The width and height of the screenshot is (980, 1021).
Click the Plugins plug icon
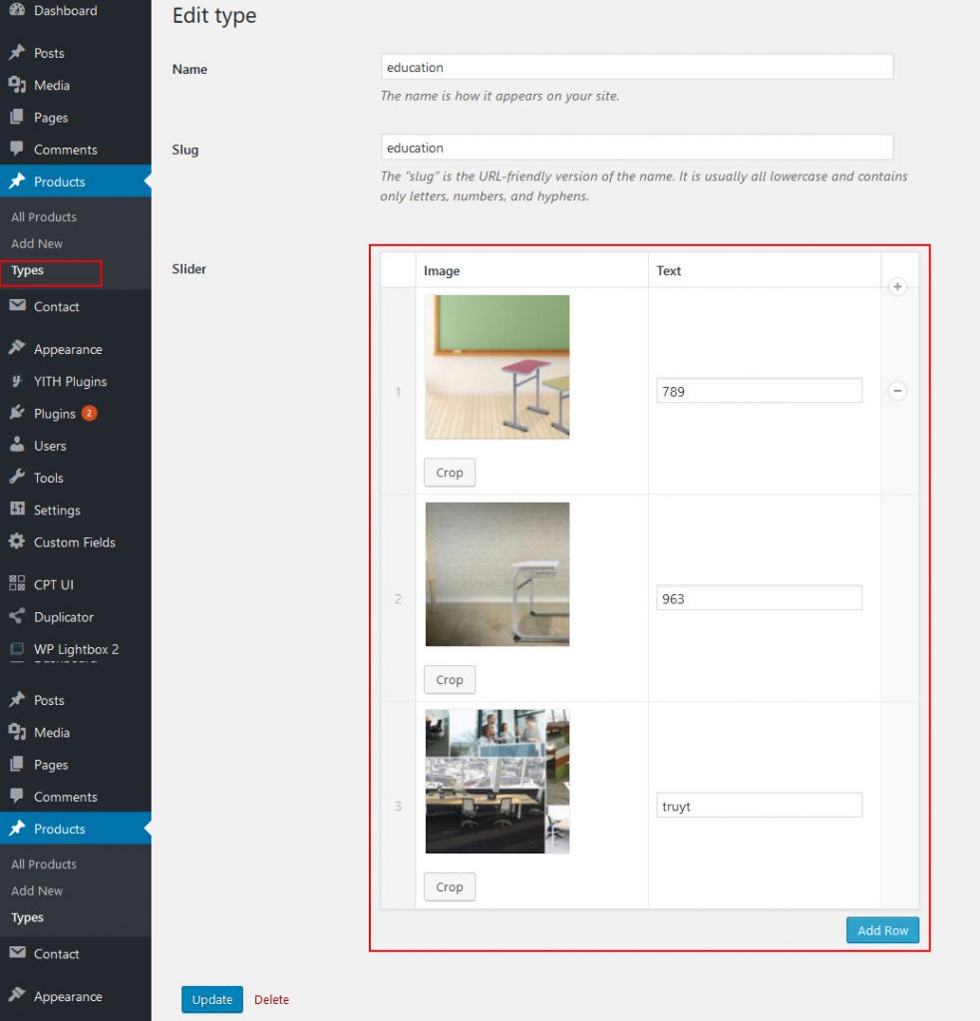[x=17, y=413]
